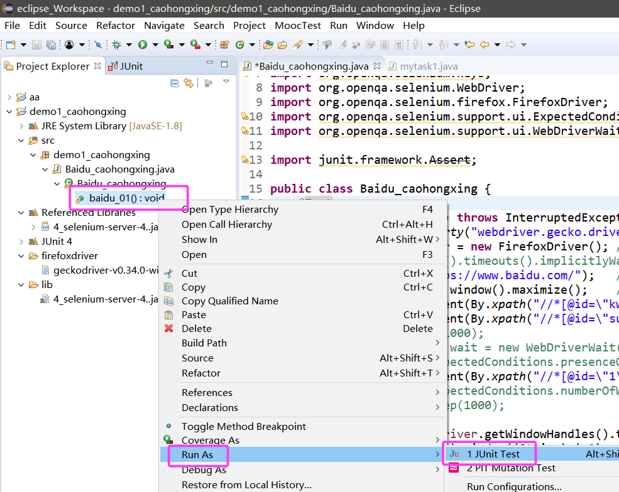Choose 1 JUnit Test submenu item
The height and width of the screenshot is (492, 619).
coord(532,454)
